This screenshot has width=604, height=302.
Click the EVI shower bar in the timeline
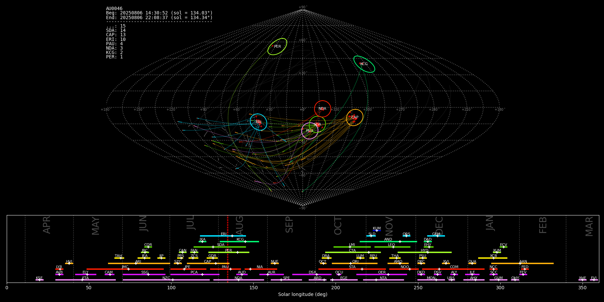tap(594, 280)
